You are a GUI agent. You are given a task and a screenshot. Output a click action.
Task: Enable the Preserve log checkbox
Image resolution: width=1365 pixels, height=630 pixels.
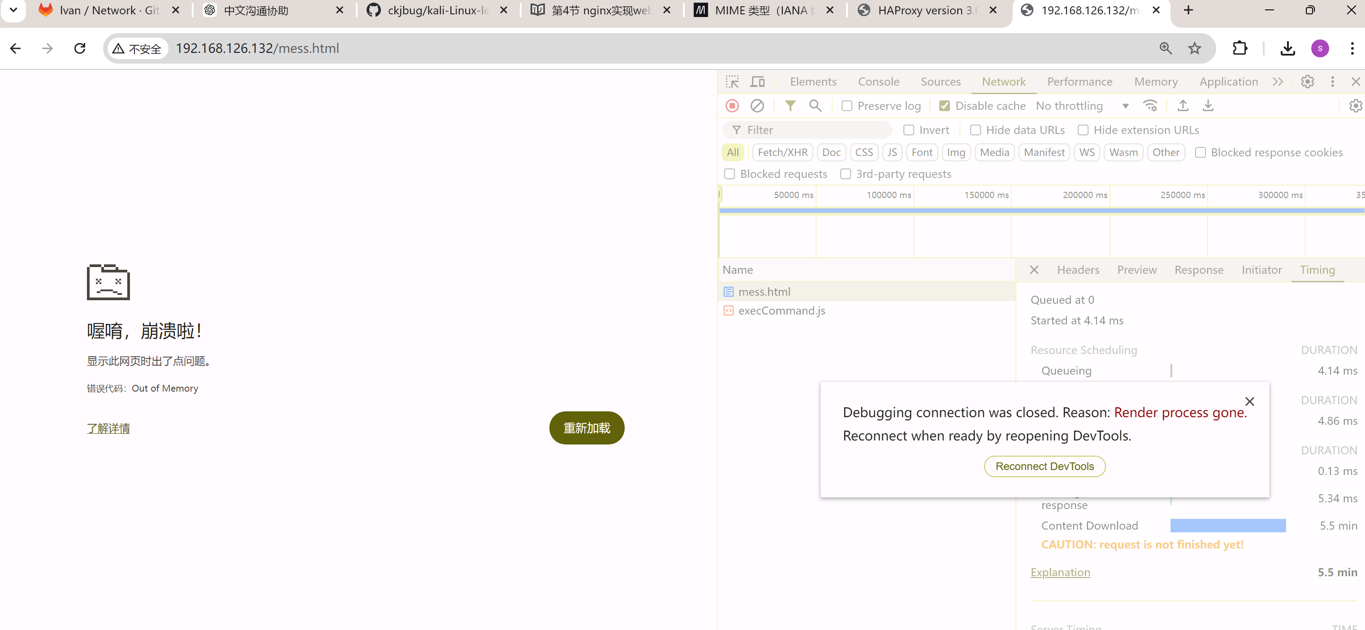pos(847,106)
